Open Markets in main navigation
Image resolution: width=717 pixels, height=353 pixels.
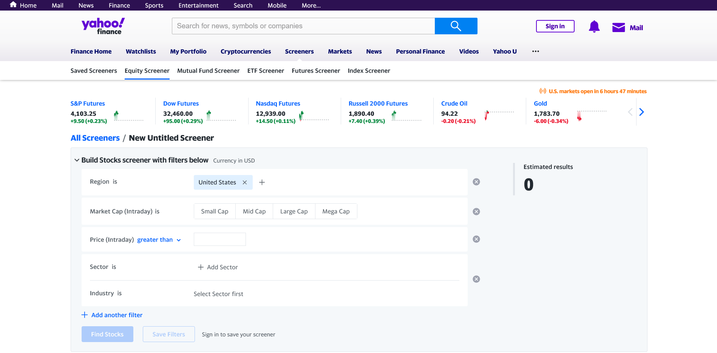pos(340,52)
